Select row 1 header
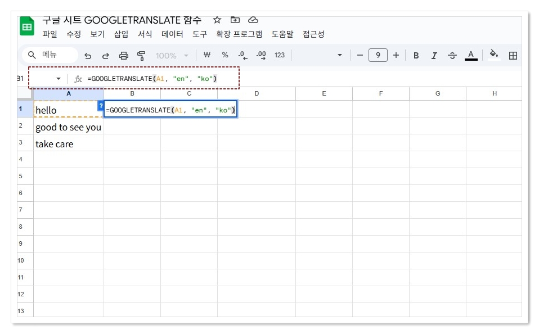This screenshot has height=334, width=539. pyautogui.click(x=25, y=109)
